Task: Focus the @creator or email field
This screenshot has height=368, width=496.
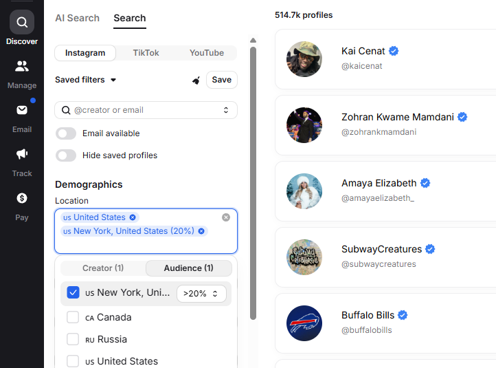Action: (x=146, y=110)
